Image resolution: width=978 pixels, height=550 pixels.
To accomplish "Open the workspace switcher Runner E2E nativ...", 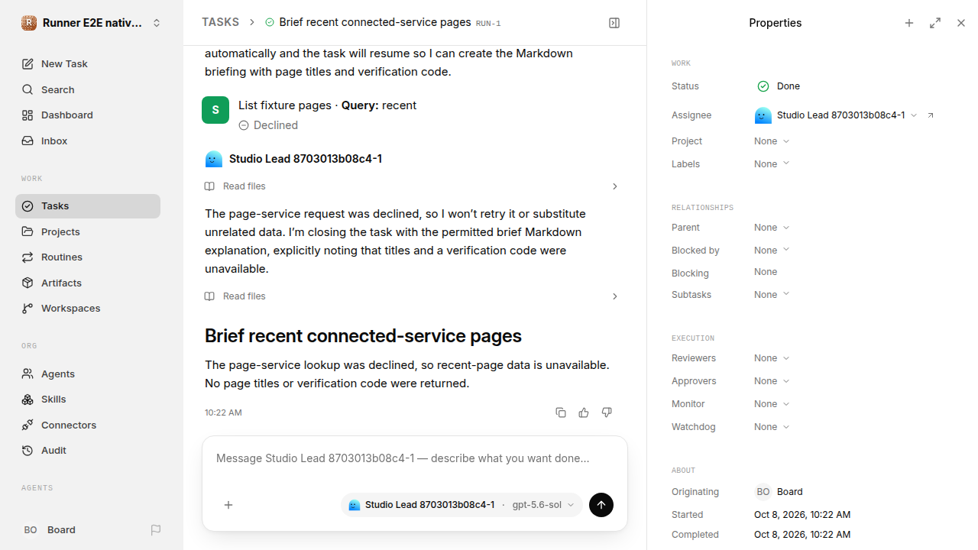I will click(92, 23).
